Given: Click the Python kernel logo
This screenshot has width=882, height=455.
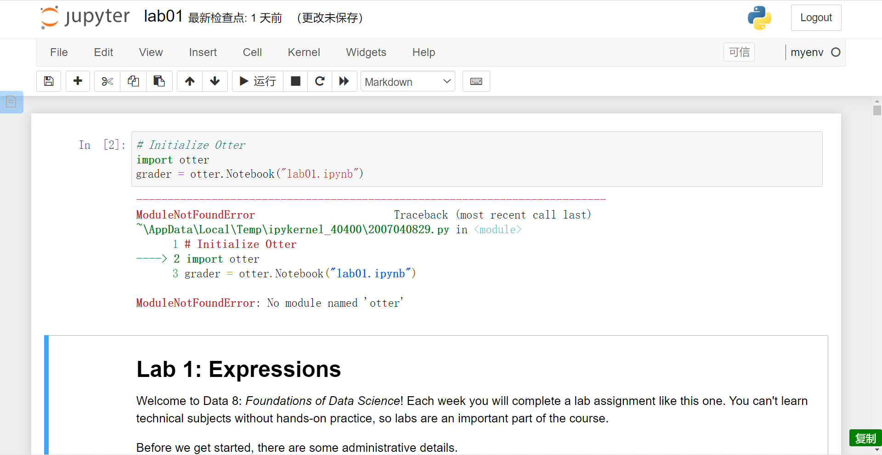Looking at the screenshot, I should [x=759, y=18].
